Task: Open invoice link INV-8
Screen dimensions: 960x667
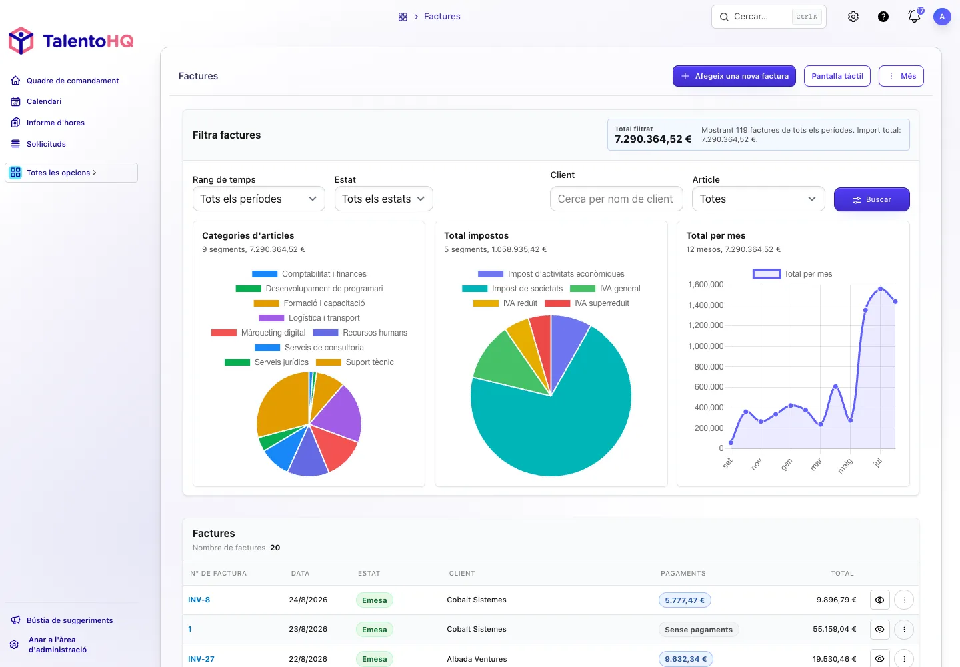Action: click(199, 600)
